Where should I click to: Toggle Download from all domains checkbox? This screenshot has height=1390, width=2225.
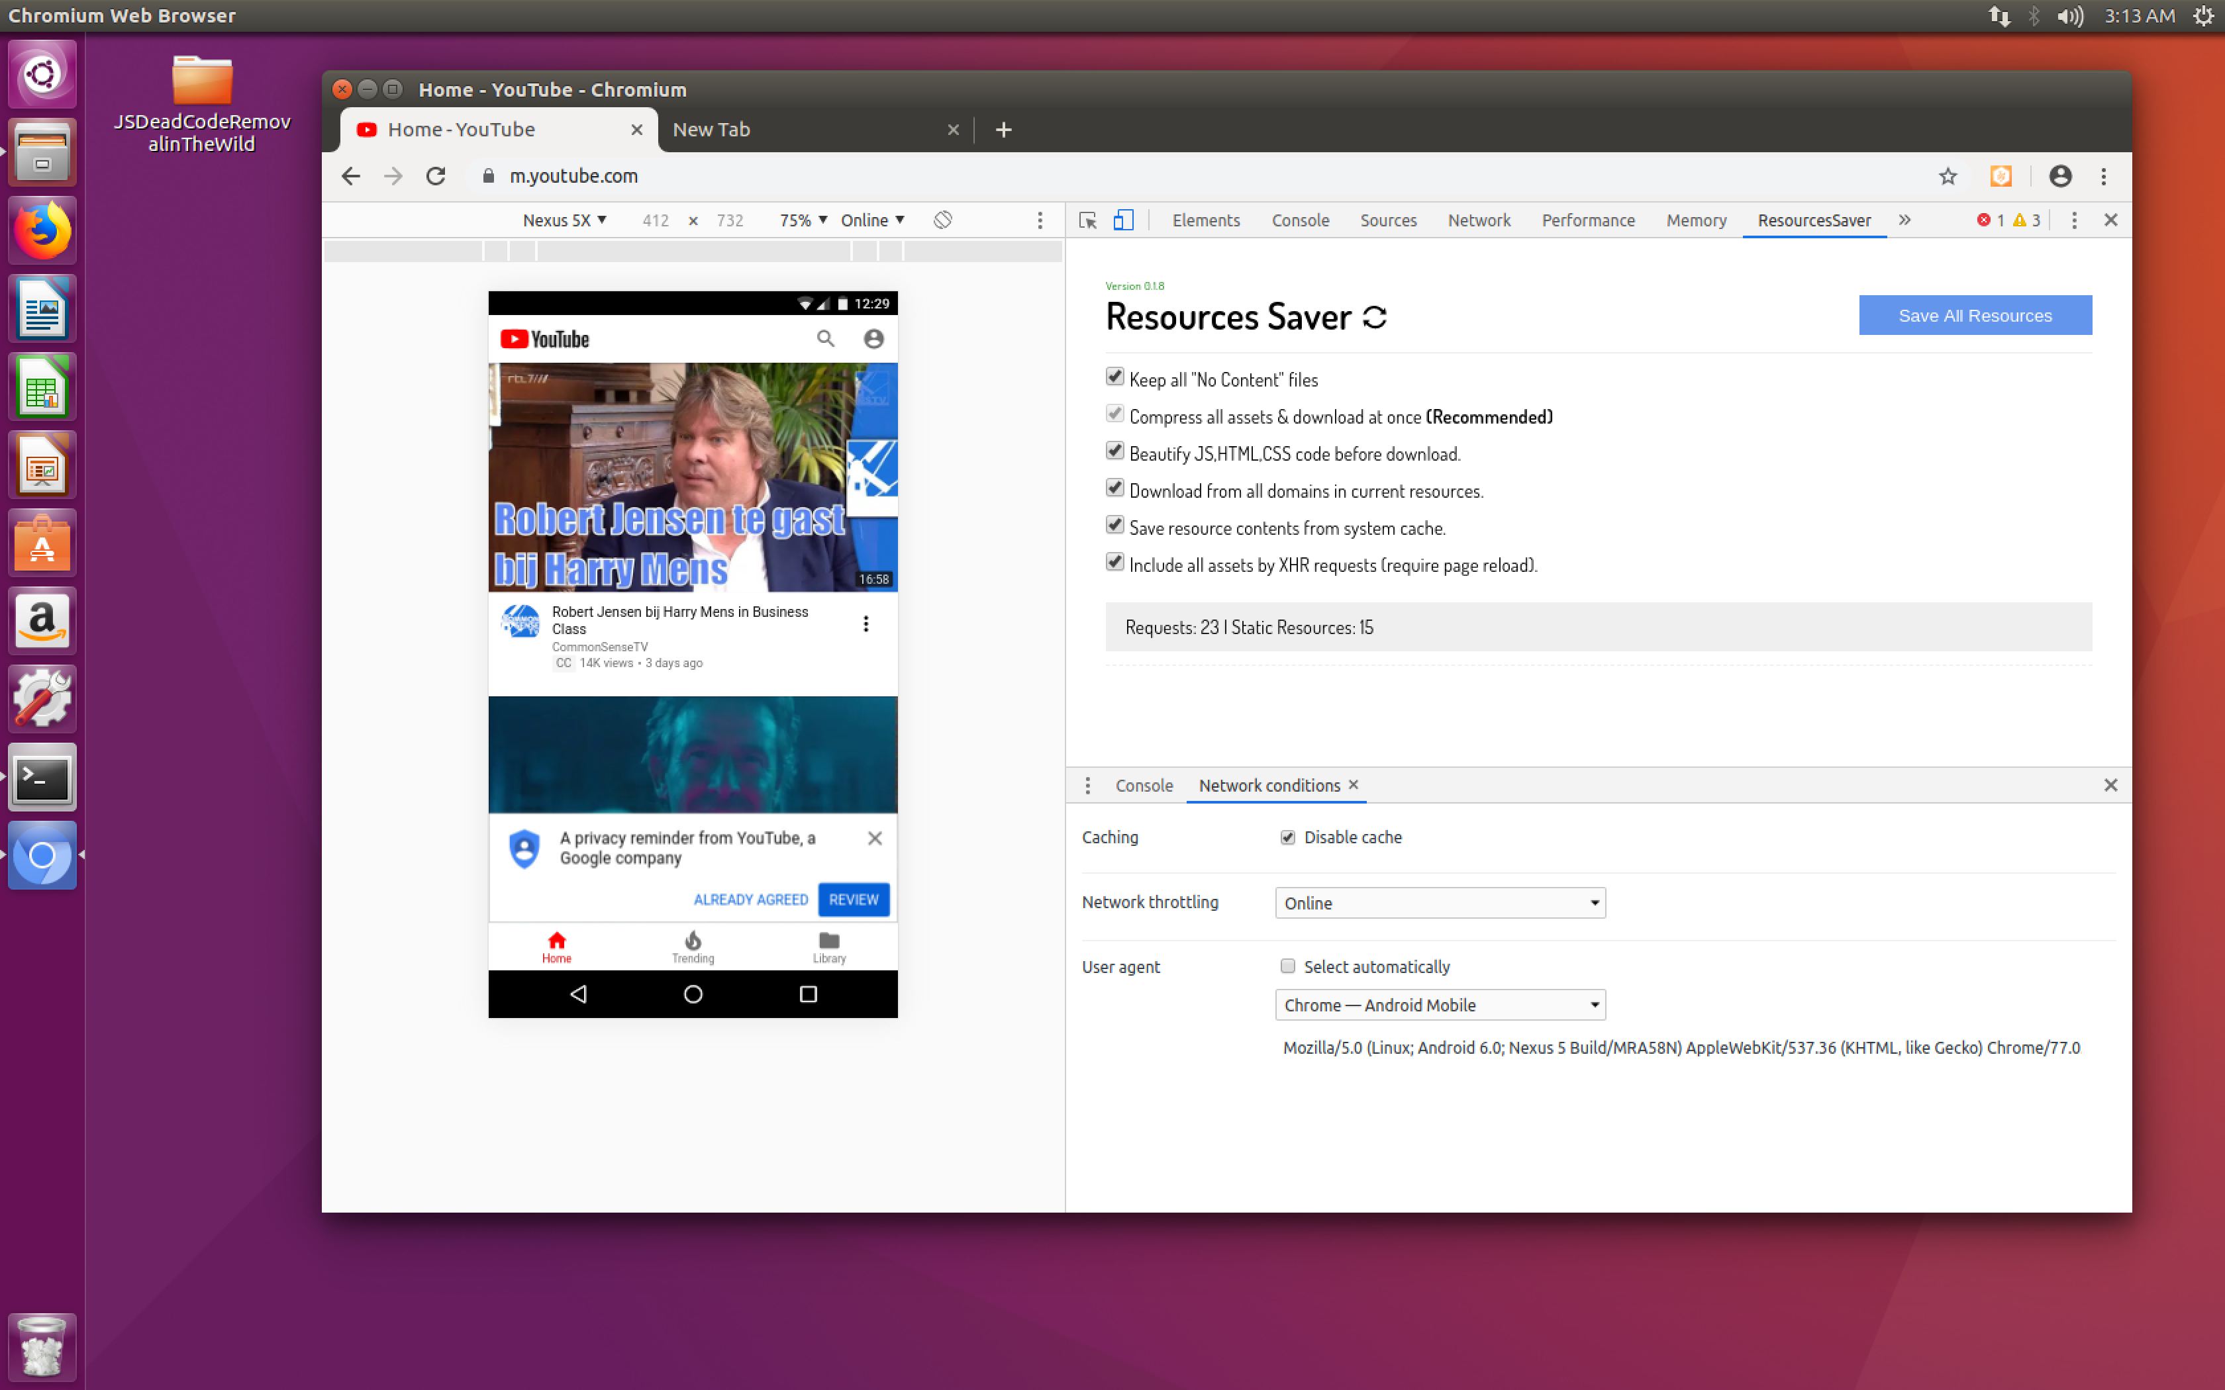tap(1114, 487)
